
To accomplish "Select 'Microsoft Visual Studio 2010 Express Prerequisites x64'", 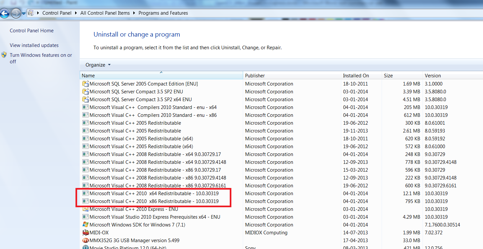I will coord(155,217).
